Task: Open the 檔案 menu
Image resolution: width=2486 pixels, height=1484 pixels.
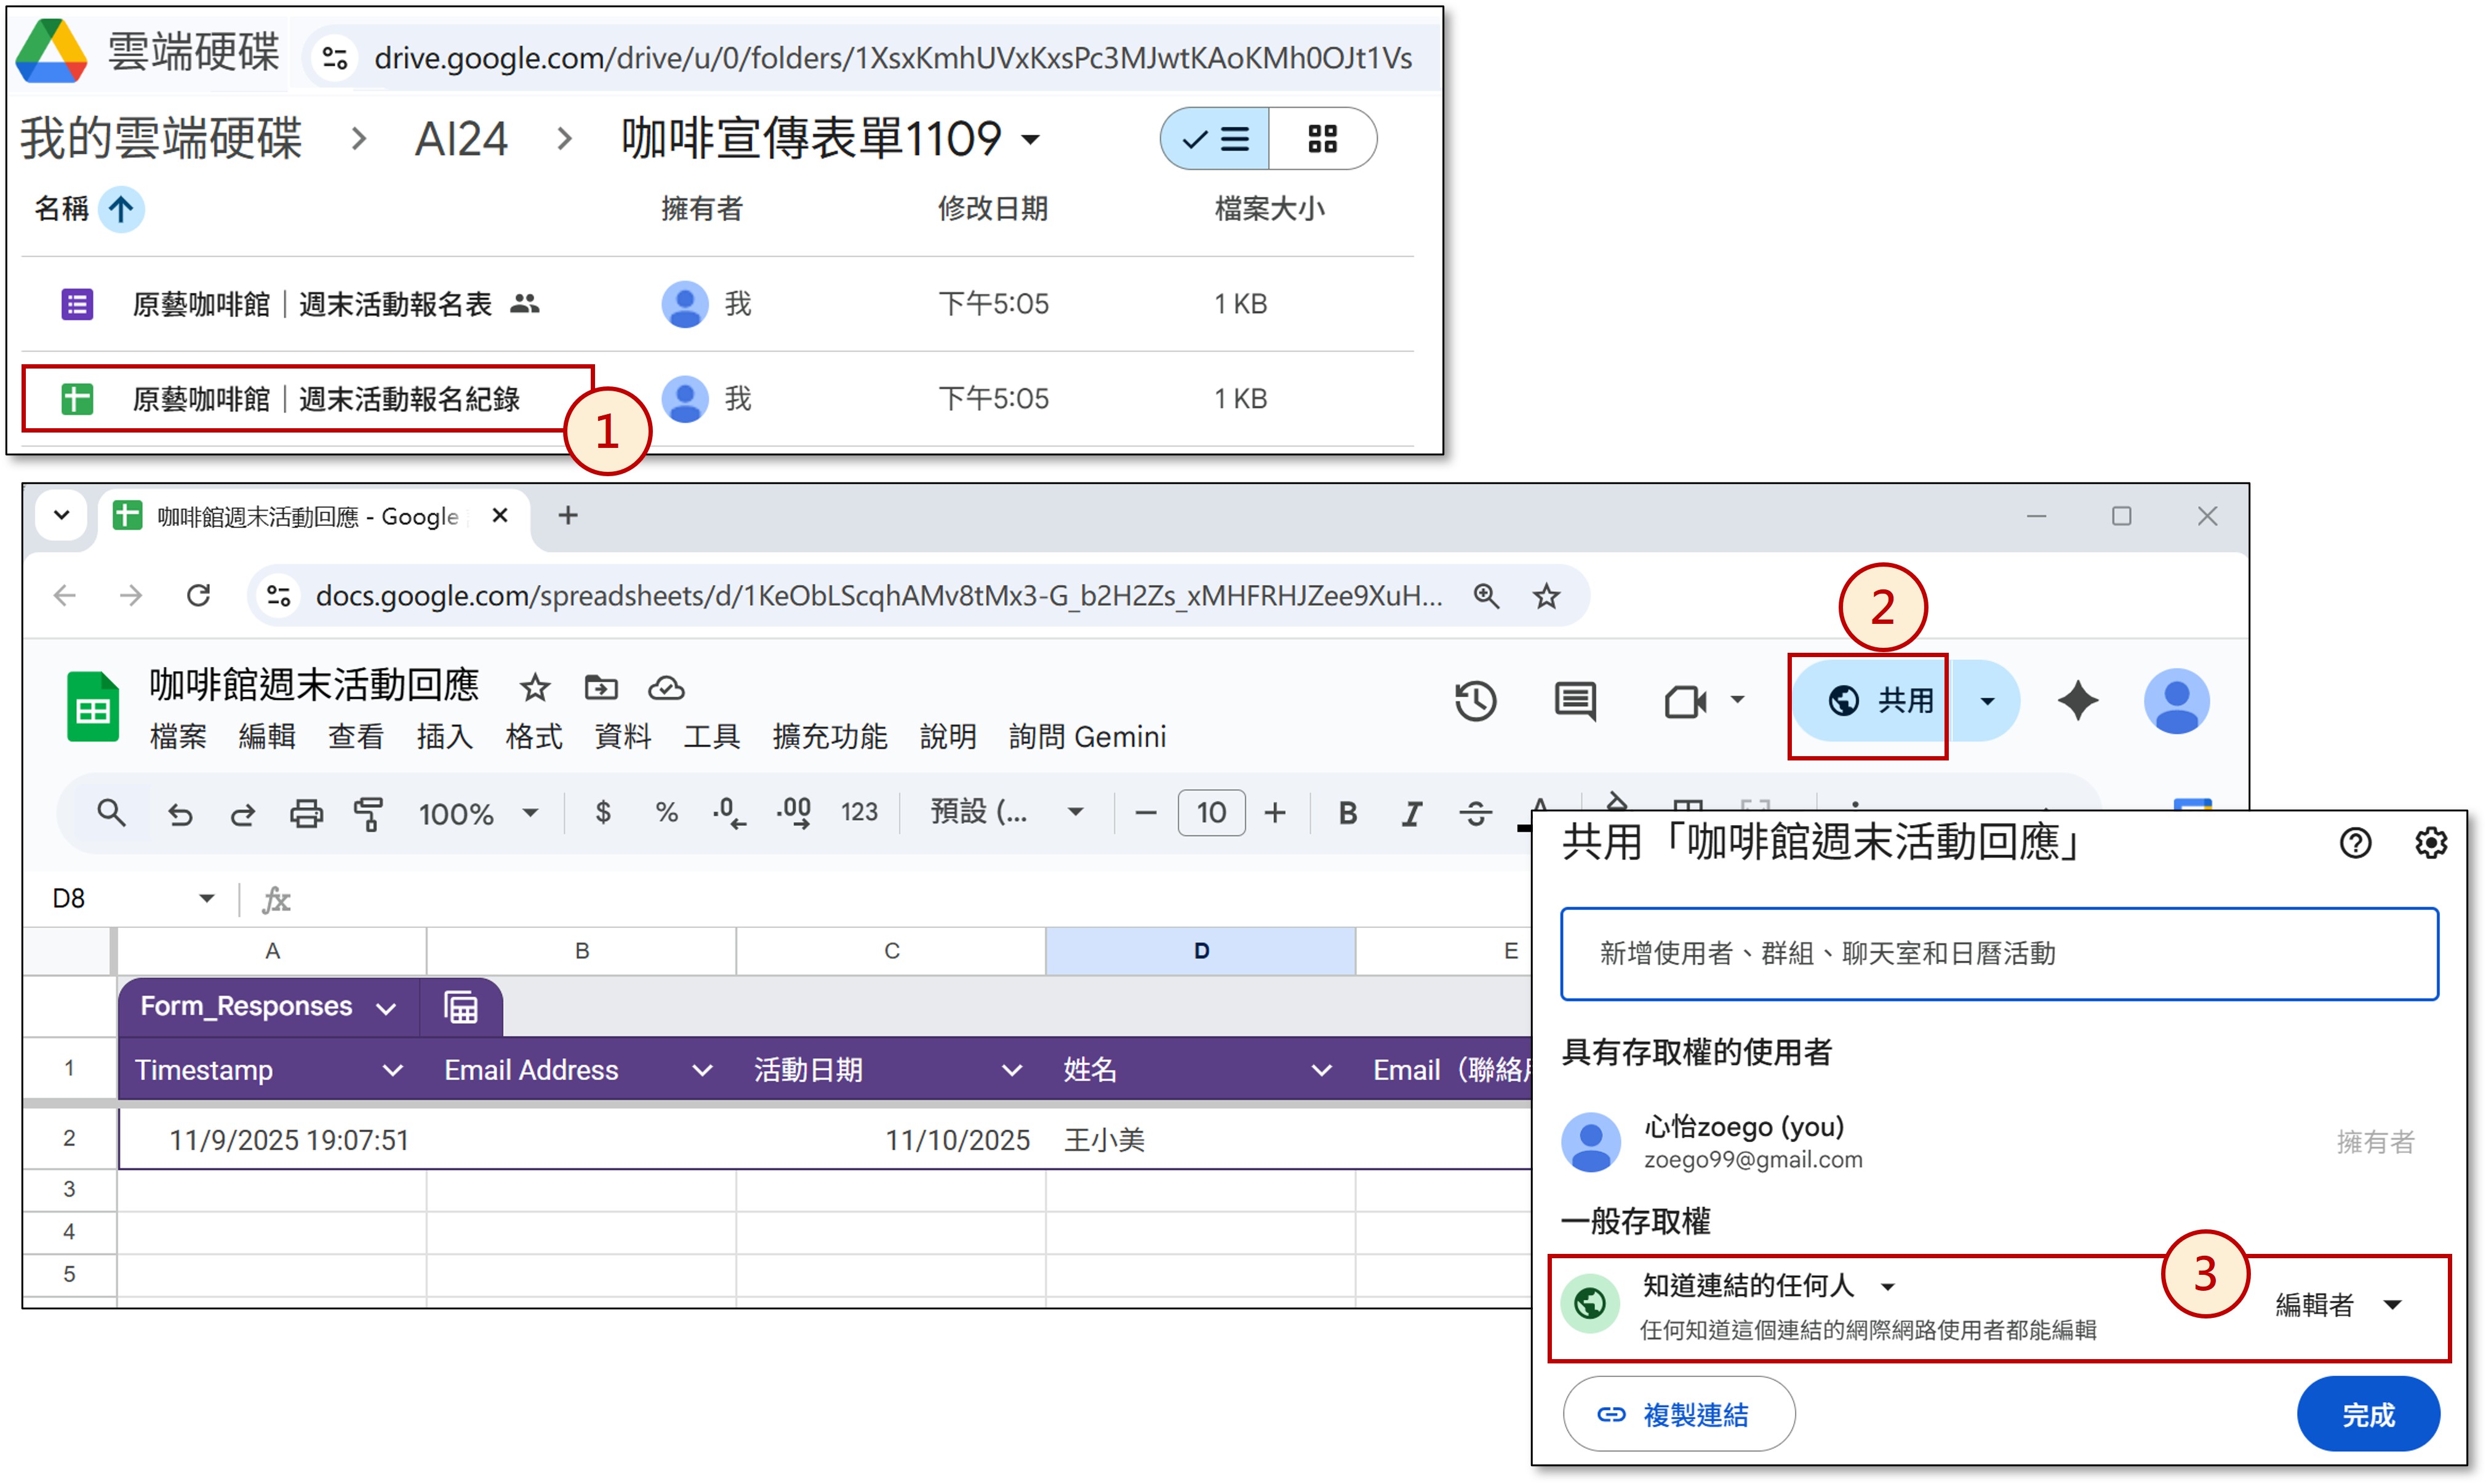Action: coord(178,737)
